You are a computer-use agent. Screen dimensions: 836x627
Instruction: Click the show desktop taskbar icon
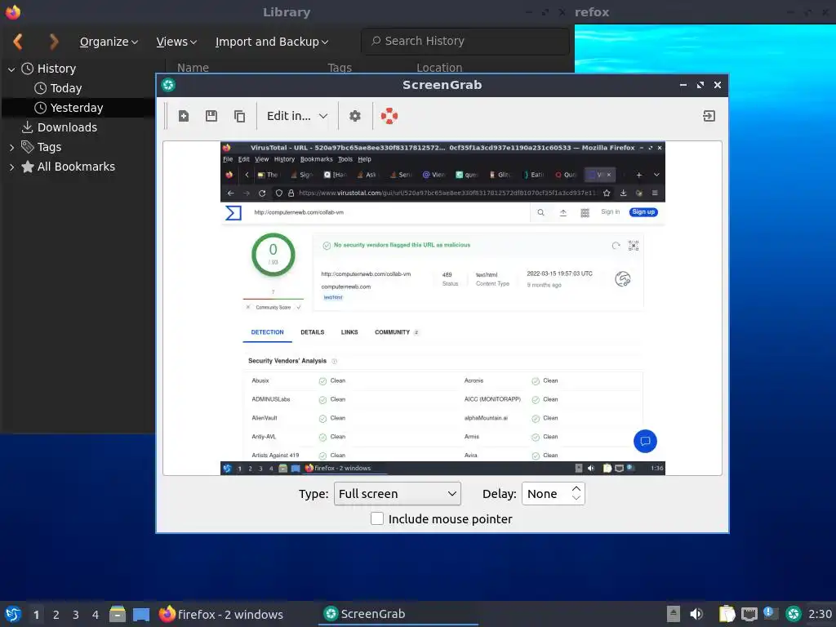point(140,614)
